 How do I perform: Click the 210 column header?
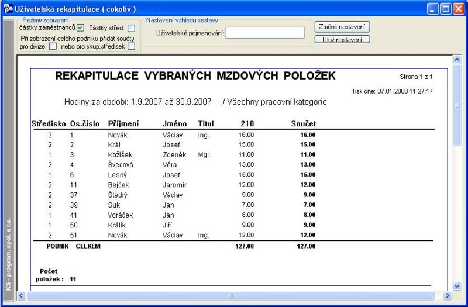click(x=247, y=124)
